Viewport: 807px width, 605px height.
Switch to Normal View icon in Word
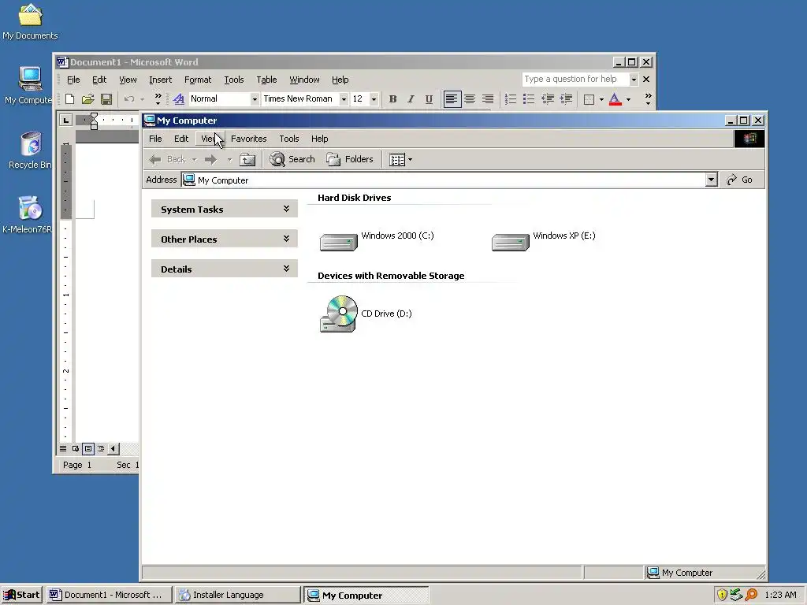[x=63, y=448]
